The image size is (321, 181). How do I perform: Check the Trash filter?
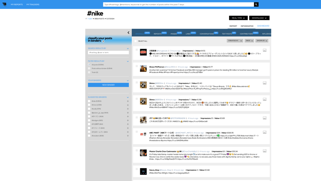[89, 72]
